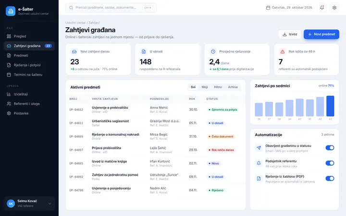
Task: Open Pregled via its grid icon
Action: click(9, 36)
